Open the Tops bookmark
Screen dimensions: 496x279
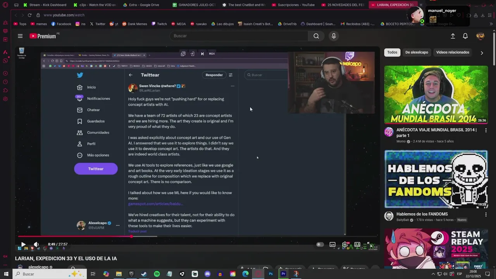tap(20, 24)
